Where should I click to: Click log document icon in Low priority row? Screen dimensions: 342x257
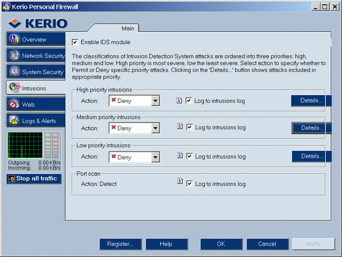tap(180, 155)
